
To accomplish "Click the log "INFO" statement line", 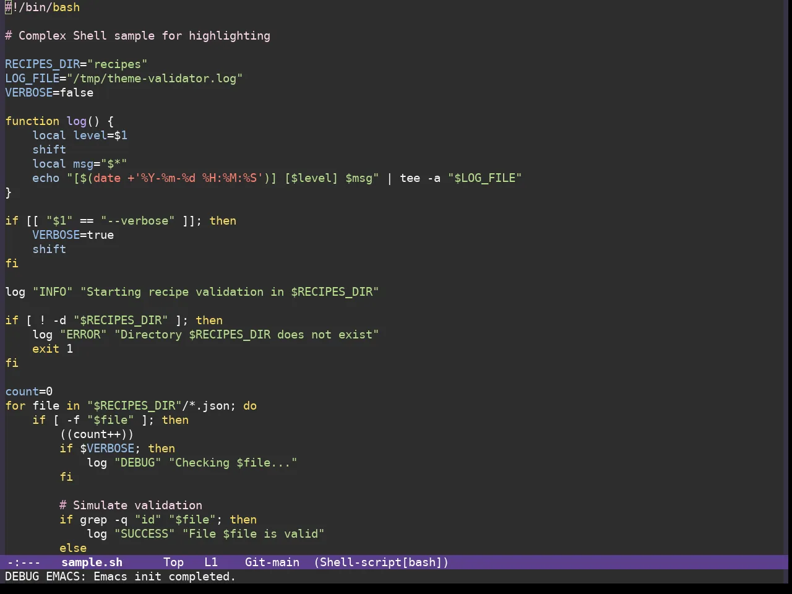I will click(x=192, y=292).
